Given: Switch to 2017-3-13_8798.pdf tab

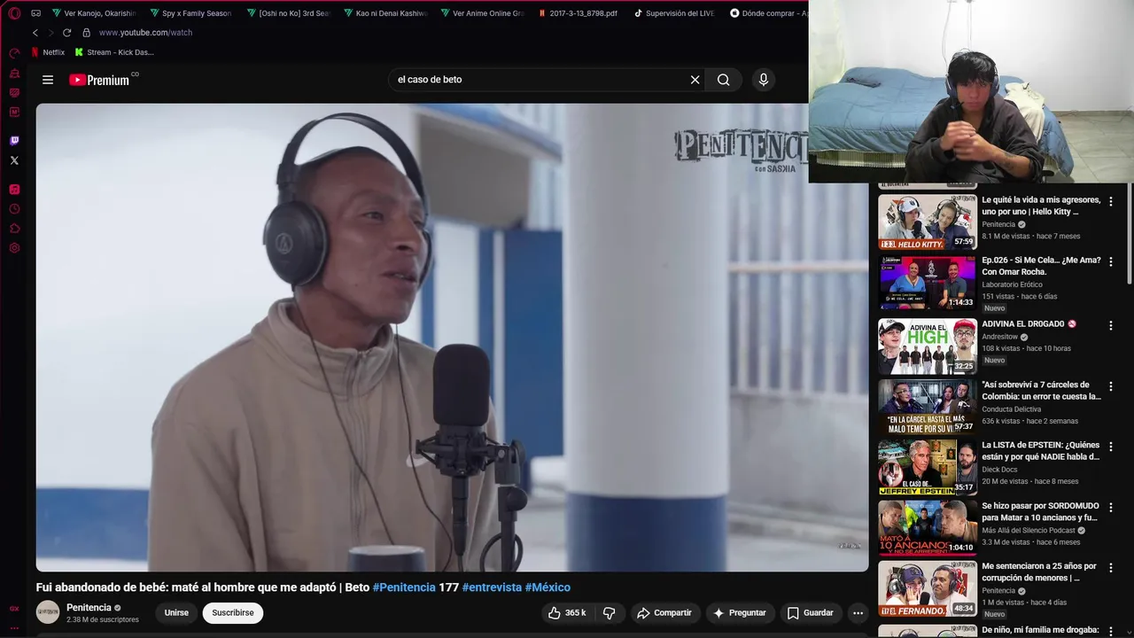Looking at the screenshot, I should (x=578, y=13).
